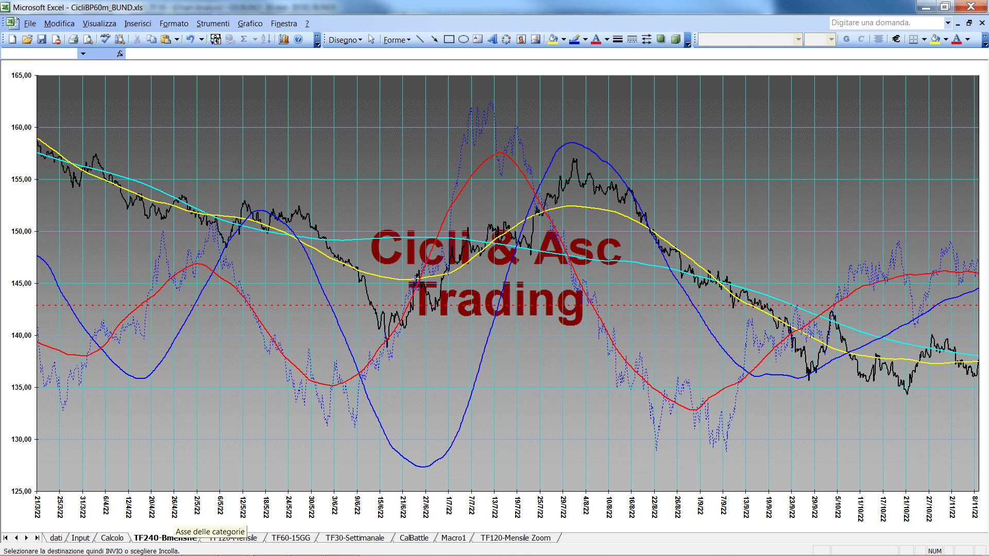Switch to the TF60-15GG sheet tab
The image size is (989, 556).
pos(291,538)
